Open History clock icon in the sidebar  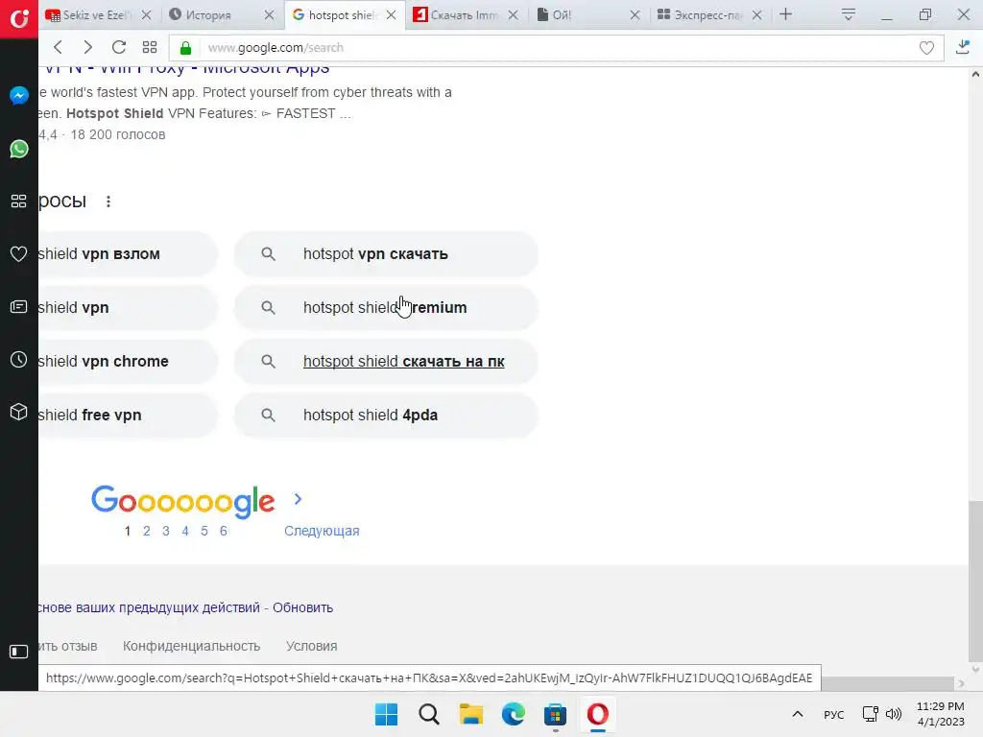tap(19, 360)
